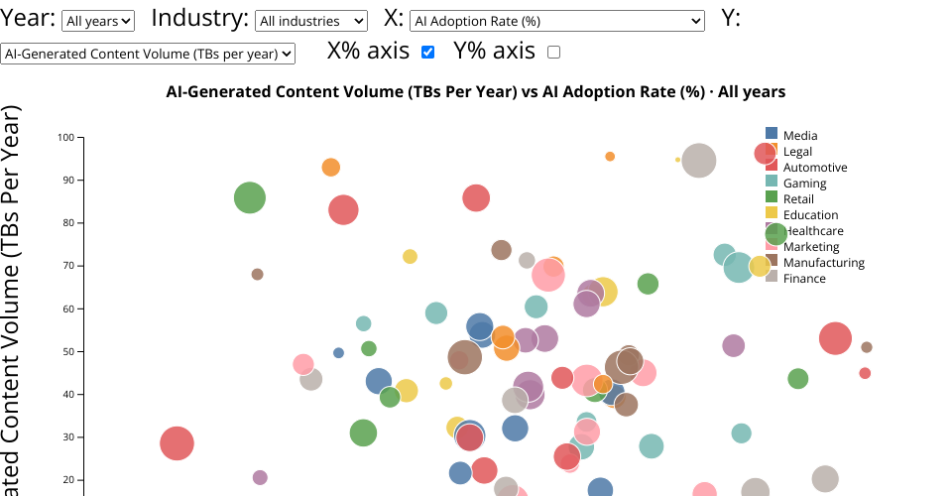Click the large red bubble at far left
952x496 pixels.
(x=177, y=443)
